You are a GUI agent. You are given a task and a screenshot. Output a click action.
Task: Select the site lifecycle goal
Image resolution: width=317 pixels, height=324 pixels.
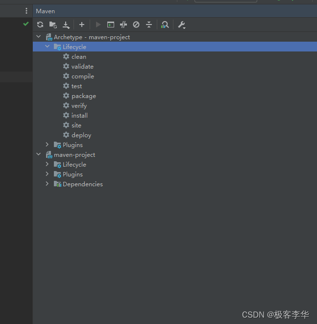click(x=76, y=125)
